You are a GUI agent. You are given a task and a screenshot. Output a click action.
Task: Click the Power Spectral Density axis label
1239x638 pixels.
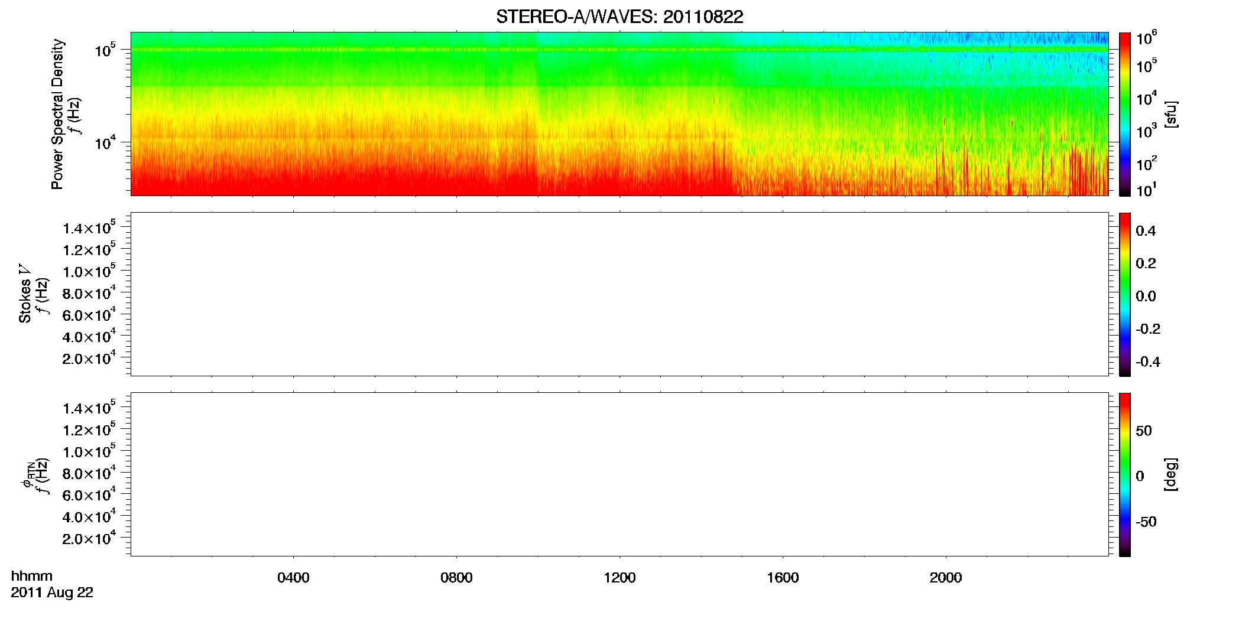[57, 114]
